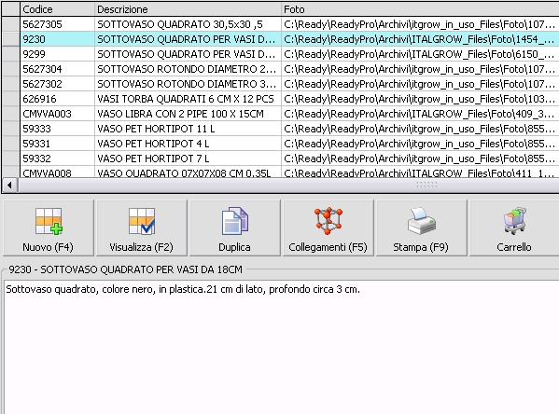The height and width of the screenshot is (414, 559).
Task: Select VASI TORBA QUADRATI 6 CM row
Action: coord(289,99)
